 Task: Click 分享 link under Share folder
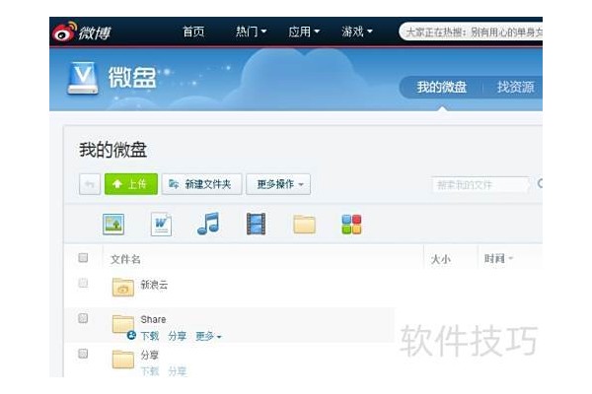(178, 336)
